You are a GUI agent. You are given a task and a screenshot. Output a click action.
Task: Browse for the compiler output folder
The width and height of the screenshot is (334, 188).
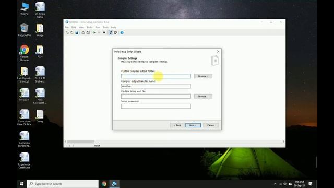tap(203, 76)
